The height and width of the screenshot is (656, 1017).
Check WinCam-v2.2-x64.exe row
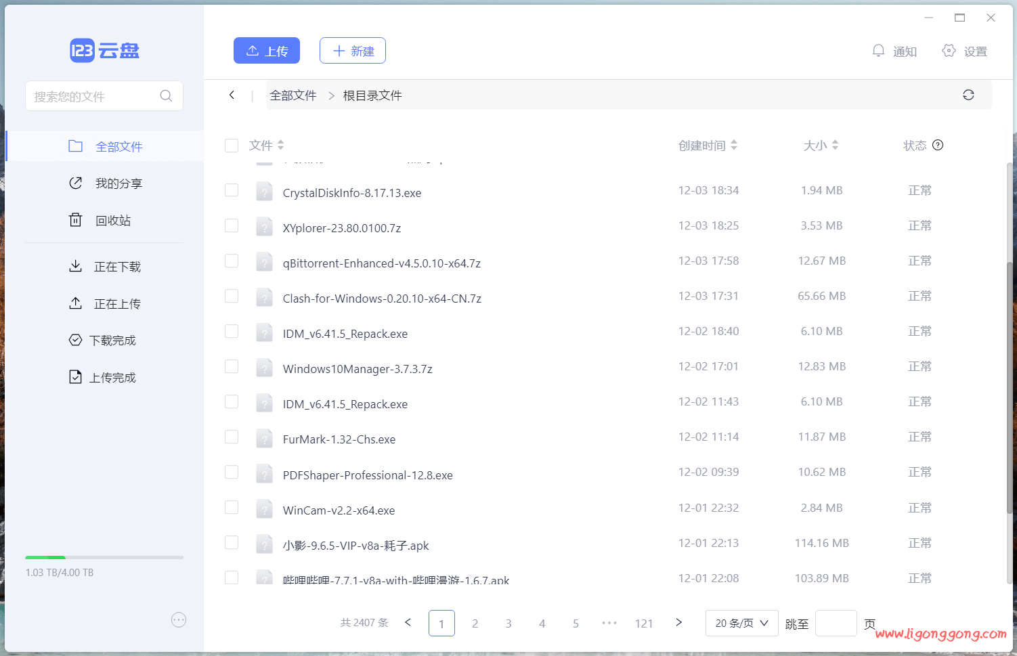232,507
